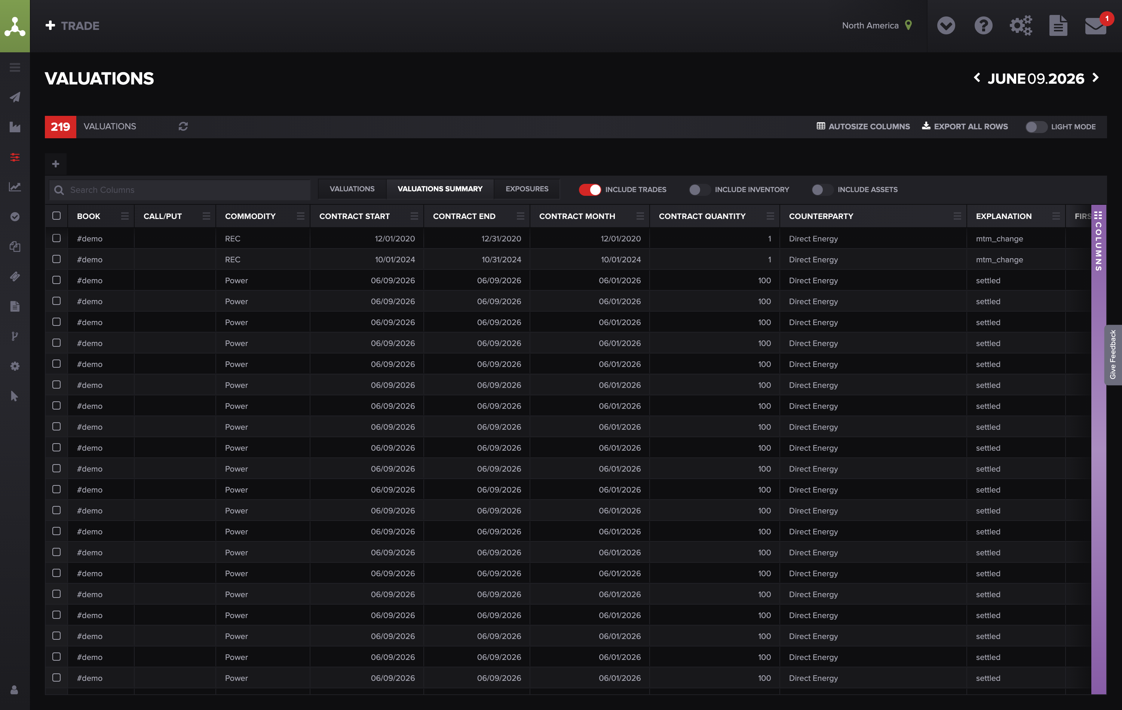The width and height of the screenshot is (1122, 710).
Task: Click the tag ticket icon in sidebar
Action: coord(15,276)
